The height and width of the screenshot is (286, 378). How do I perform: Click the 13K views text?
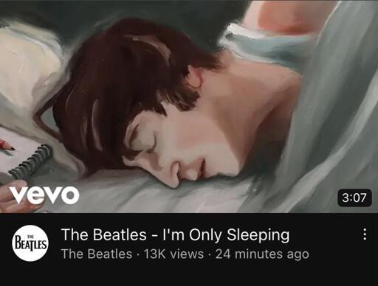click(x=173, y=254)
